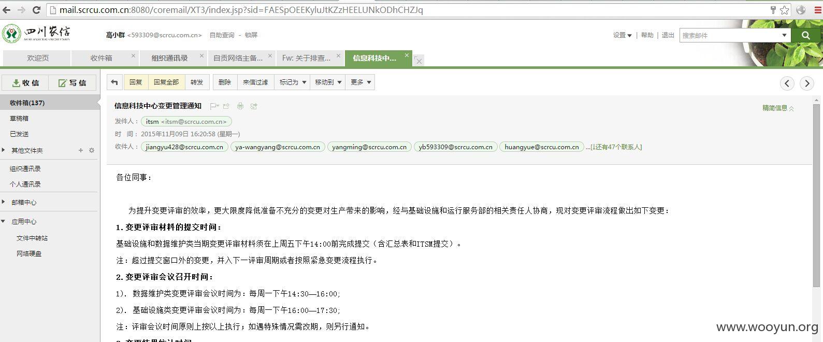
Task: Open the 移动到 dropdown
Action: [x=328, y=82]
